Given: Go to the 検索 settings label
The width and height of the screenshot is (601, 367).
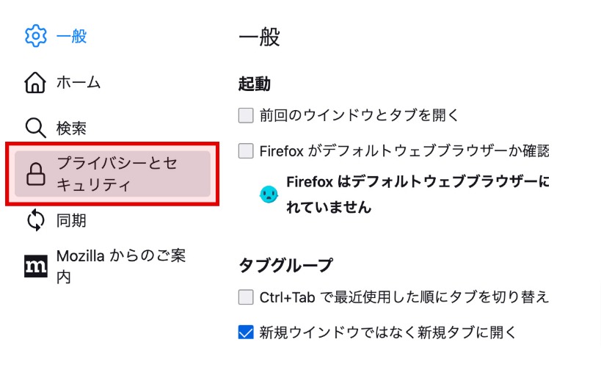Looking at the screenshot, I should click(x=71, y=128).
